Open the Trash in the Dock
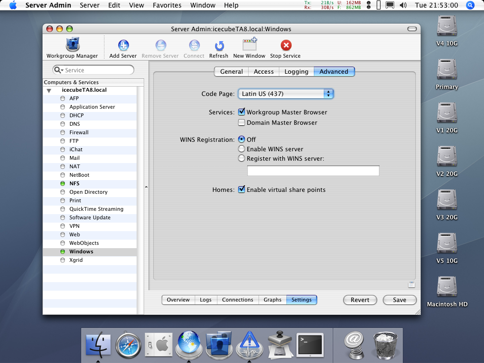Viewport: 484px width, 363px height. 385,345
